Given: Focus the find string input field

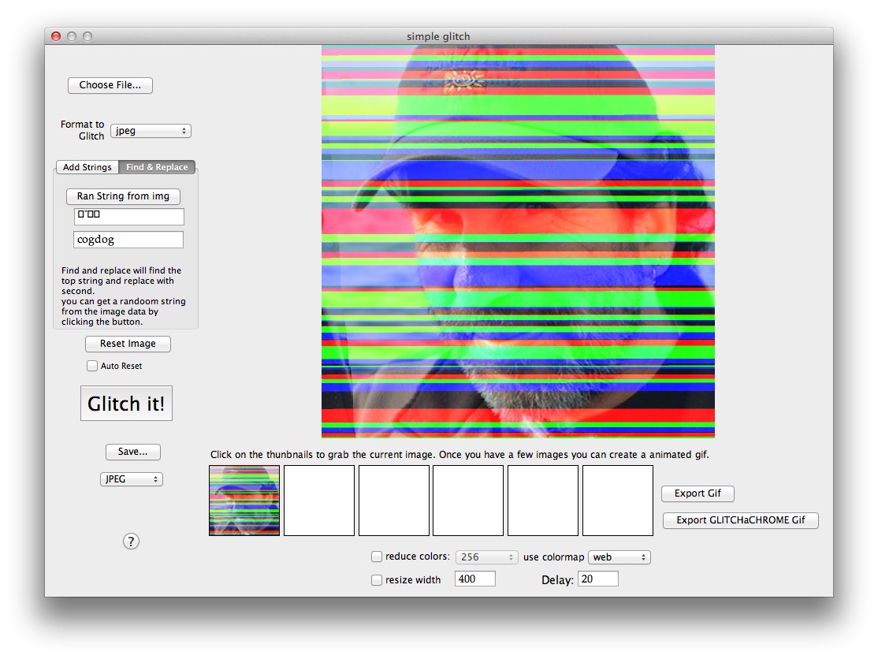Looking at the screenshot, I should click(x=128, y=216).
